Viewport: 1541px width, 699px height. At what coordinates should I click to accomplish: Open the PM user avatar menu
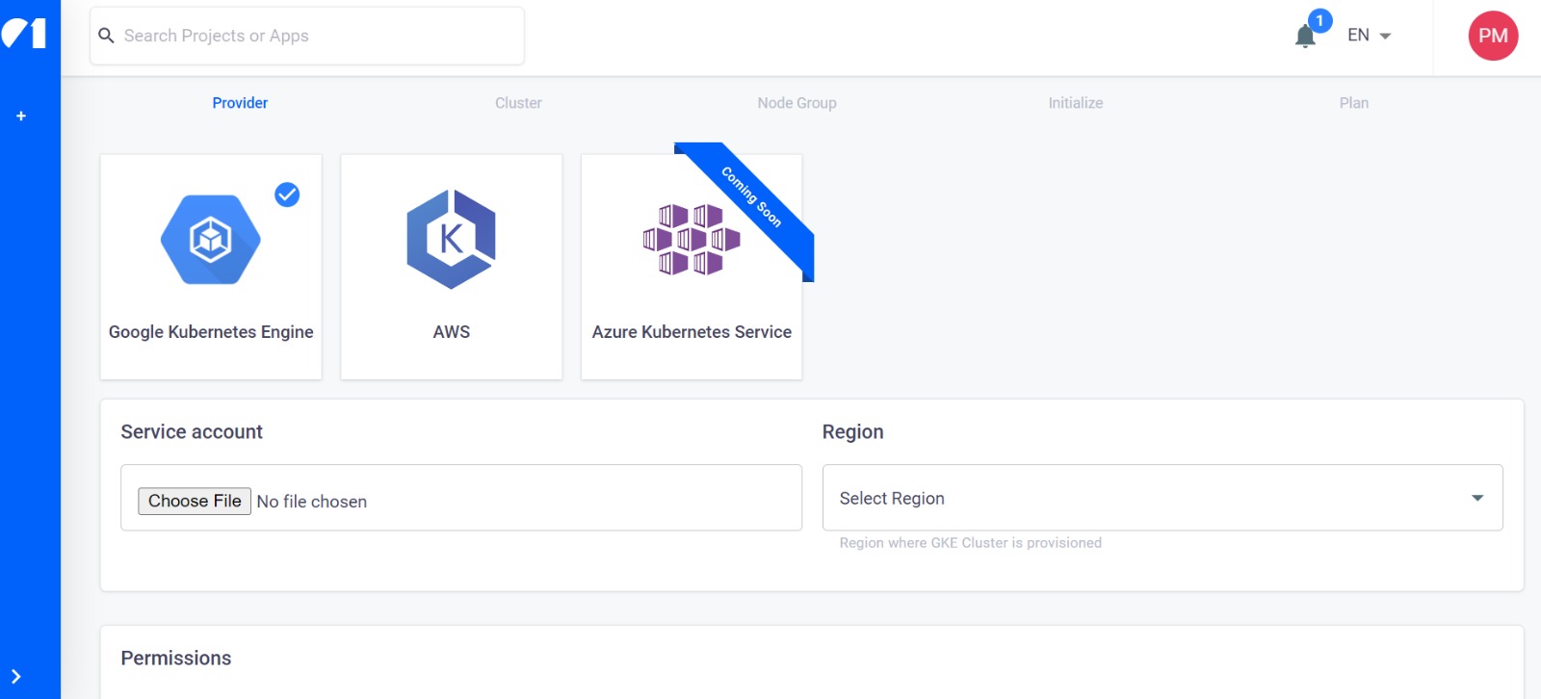click(x=1493, y=36)
